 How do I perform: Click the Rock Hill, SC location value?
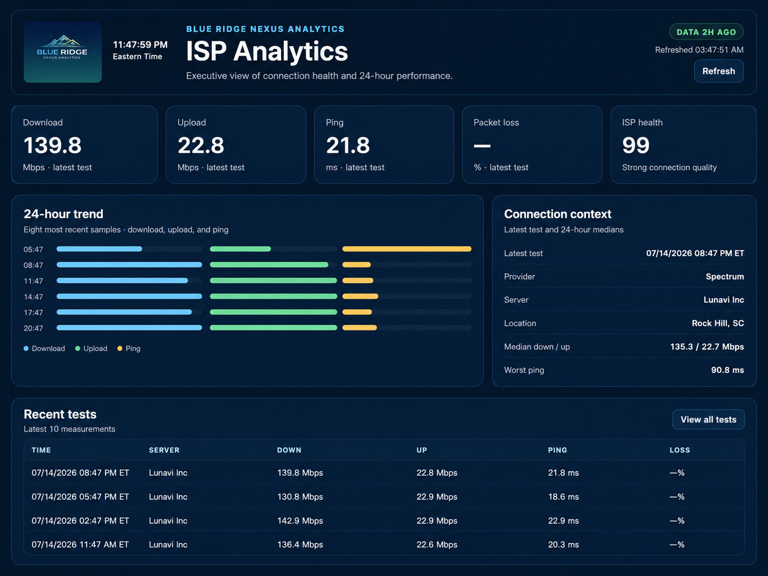point(718,324)
